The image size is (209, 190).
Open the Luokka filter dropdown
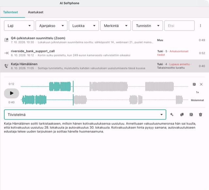point(84,26)
